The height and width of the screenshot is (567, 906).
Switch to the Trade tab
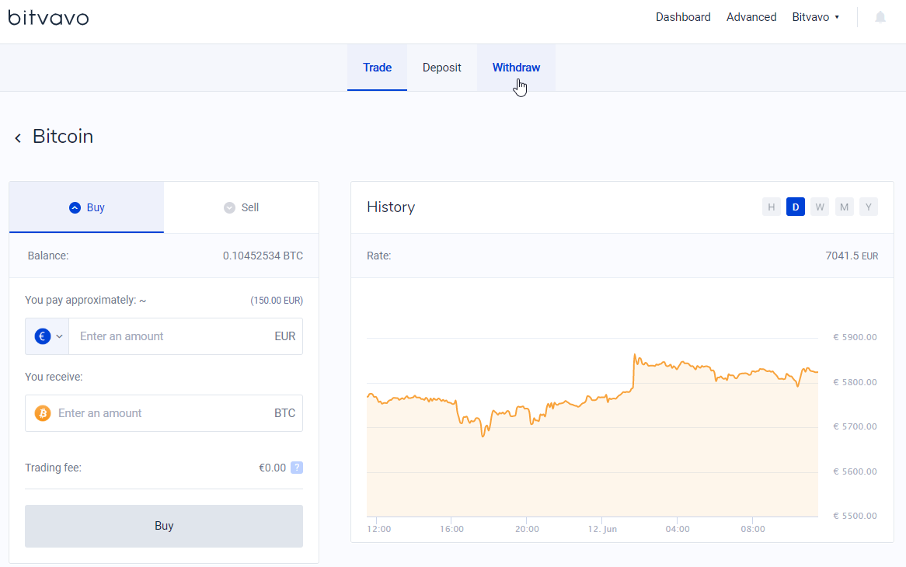click(378, 68)
